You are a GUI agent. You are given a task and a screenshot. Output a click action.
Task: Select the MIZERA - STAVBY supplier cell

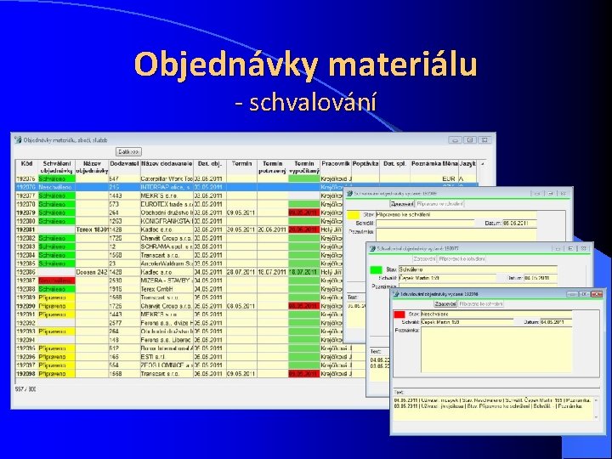pos(167,280)
